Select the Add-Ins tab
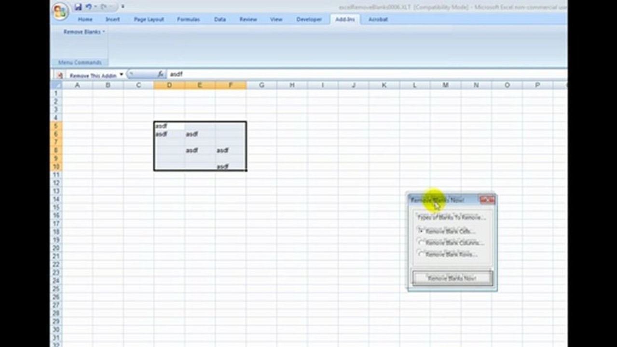 [345, 19]
